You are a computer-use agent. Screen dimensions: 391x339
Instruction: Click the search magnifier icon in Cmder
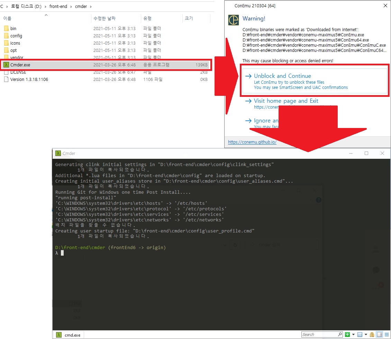coord(340,335)
